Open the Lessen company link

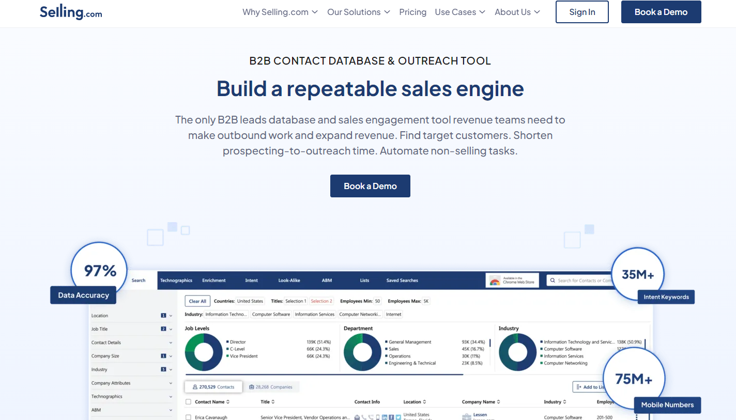coord(480,415)
